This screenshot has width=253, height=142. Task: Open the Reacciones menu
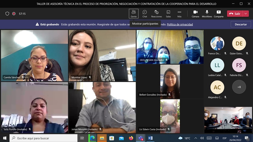tap(157, 14)
